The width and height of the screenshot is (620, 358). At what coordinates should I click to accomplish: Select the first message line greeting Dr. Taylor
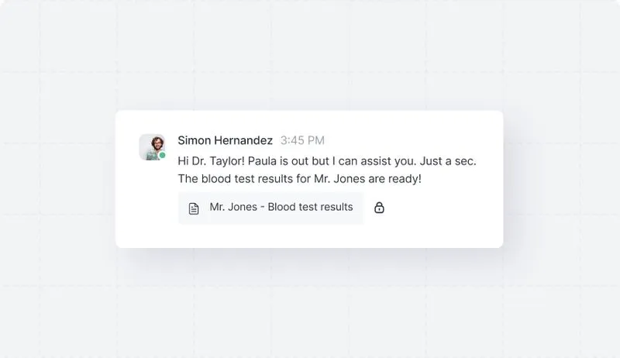pyautogui.click(x=327, y=161)
